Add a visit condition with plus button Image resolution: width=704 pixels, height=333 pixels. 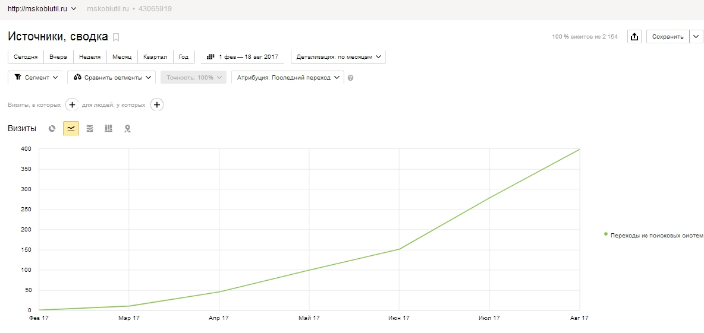(x=72, y=105)
